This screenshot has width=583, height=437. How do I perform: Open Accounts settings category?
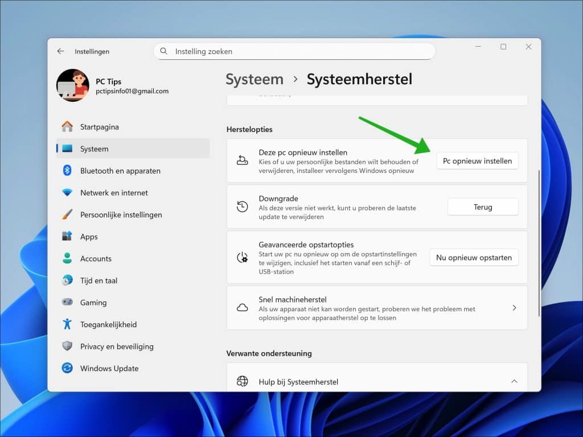tap(133, 258)
